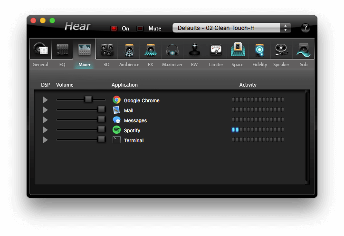Click the Spotify activity level meter
344x236 pixels.
(258, 130)
